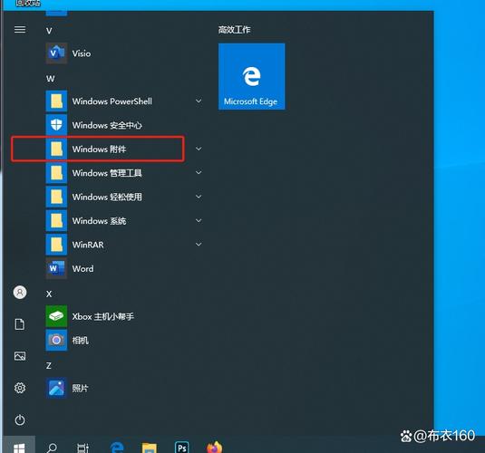Open Edge from the taskbar

click(x=117, y=448)
